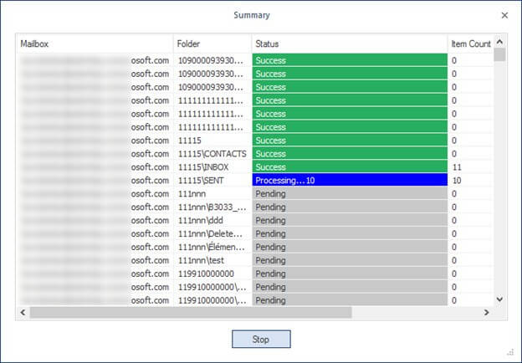Select the 111nnn\test folder cell
The height and width of the screenshot is (363, 522).
coord(212,260)
